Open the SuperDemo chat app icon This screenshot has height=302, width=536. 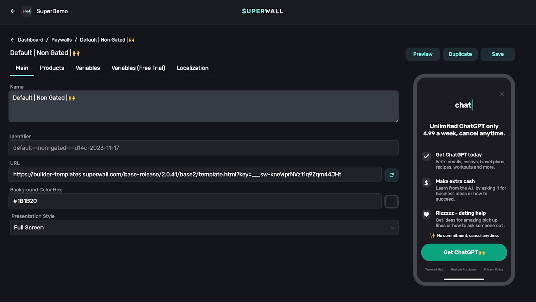pos(27,11)
